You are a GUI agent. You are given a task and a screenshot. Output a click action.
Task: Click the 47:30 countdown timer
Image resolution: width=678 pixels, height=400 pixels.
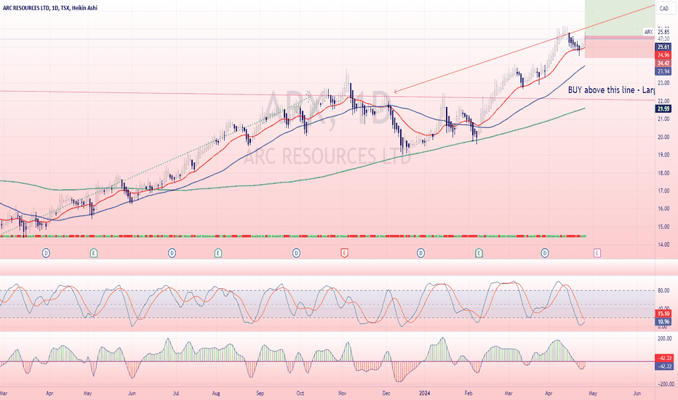(x=663, y=39)
